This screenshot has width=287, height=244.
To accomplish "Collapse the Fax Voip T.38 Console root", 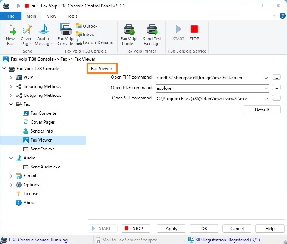I will point(4,68).
